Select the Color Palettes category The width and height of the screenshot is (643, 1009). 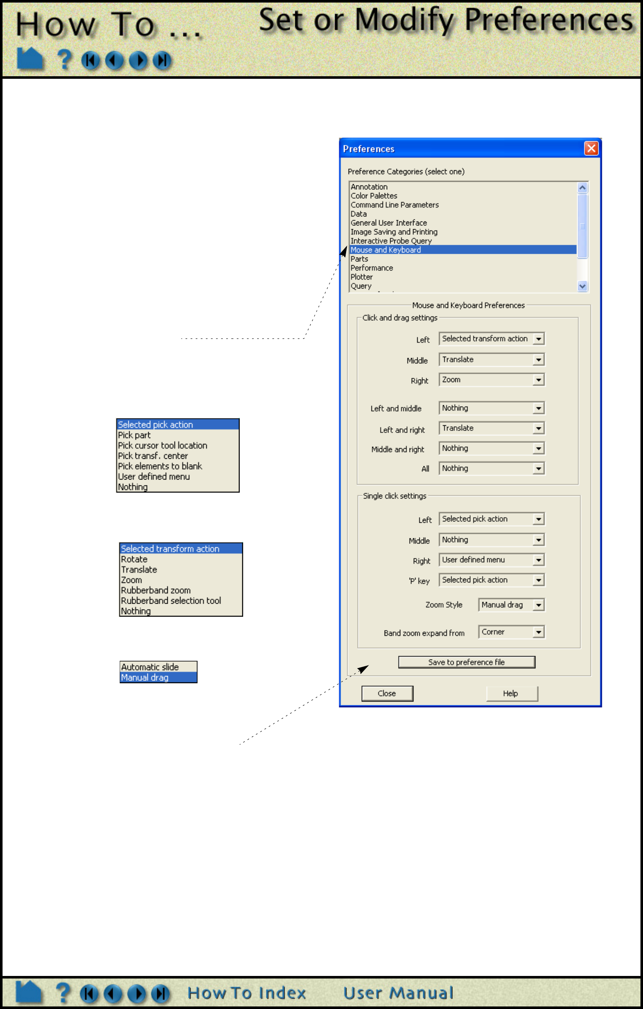point(463,196)
